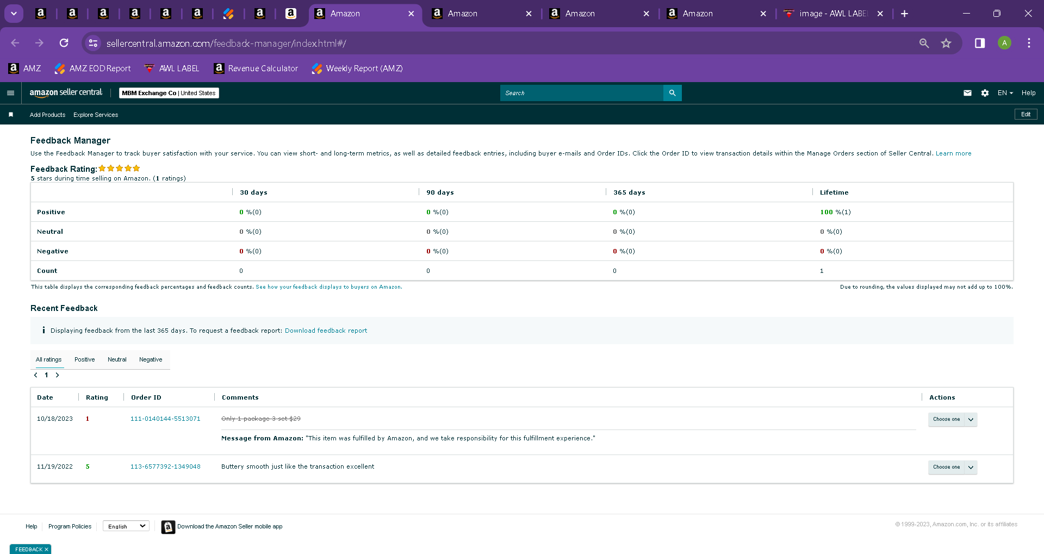Select the Positive ratings tab
This screenshot has width=1044, height=554.
(x=85, y=359)
